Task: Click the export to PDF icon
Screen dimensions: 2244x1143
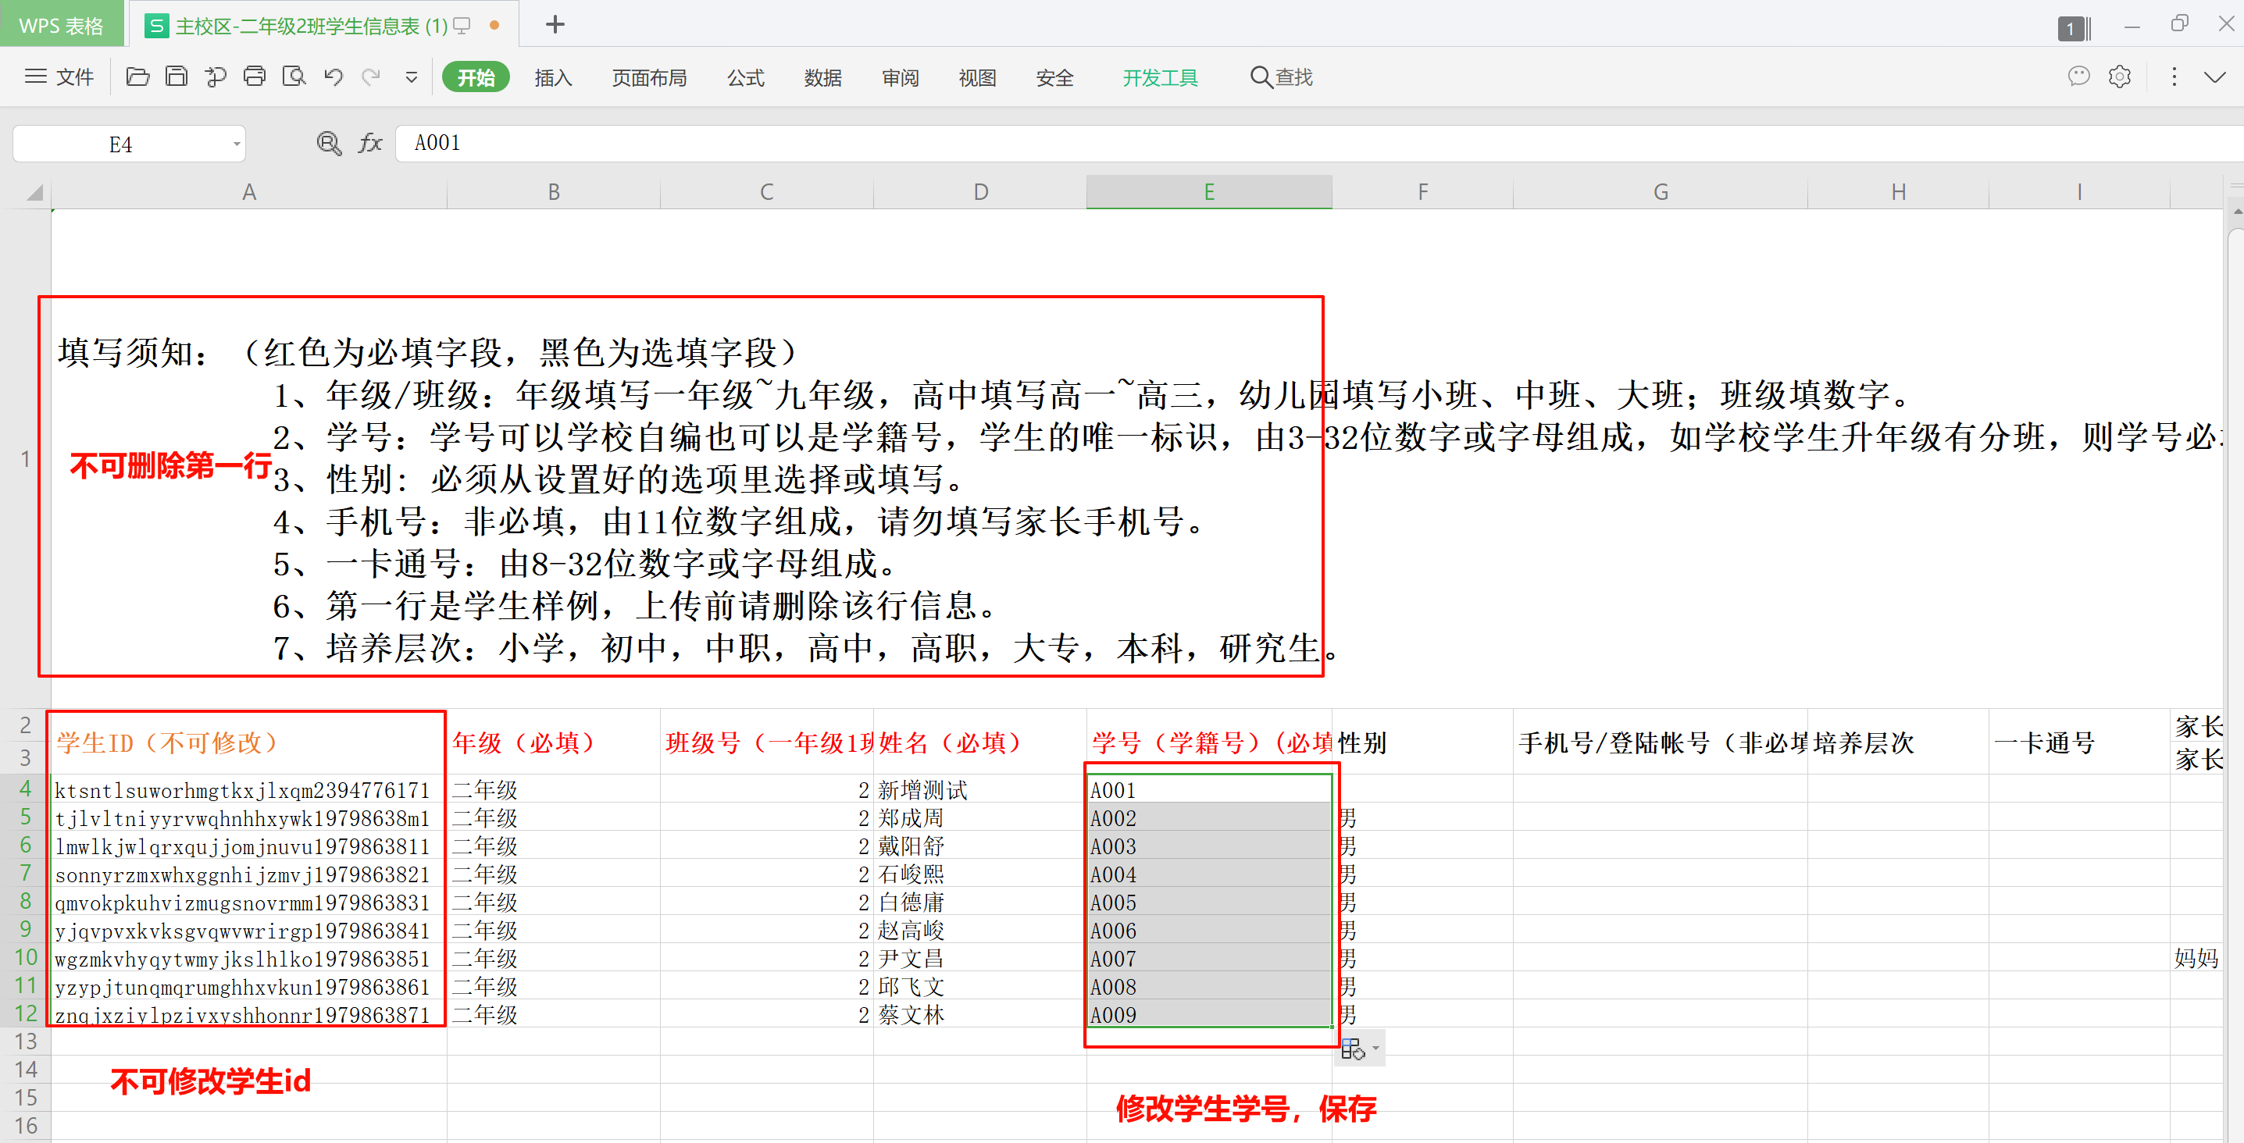Action: coord(215,77)
